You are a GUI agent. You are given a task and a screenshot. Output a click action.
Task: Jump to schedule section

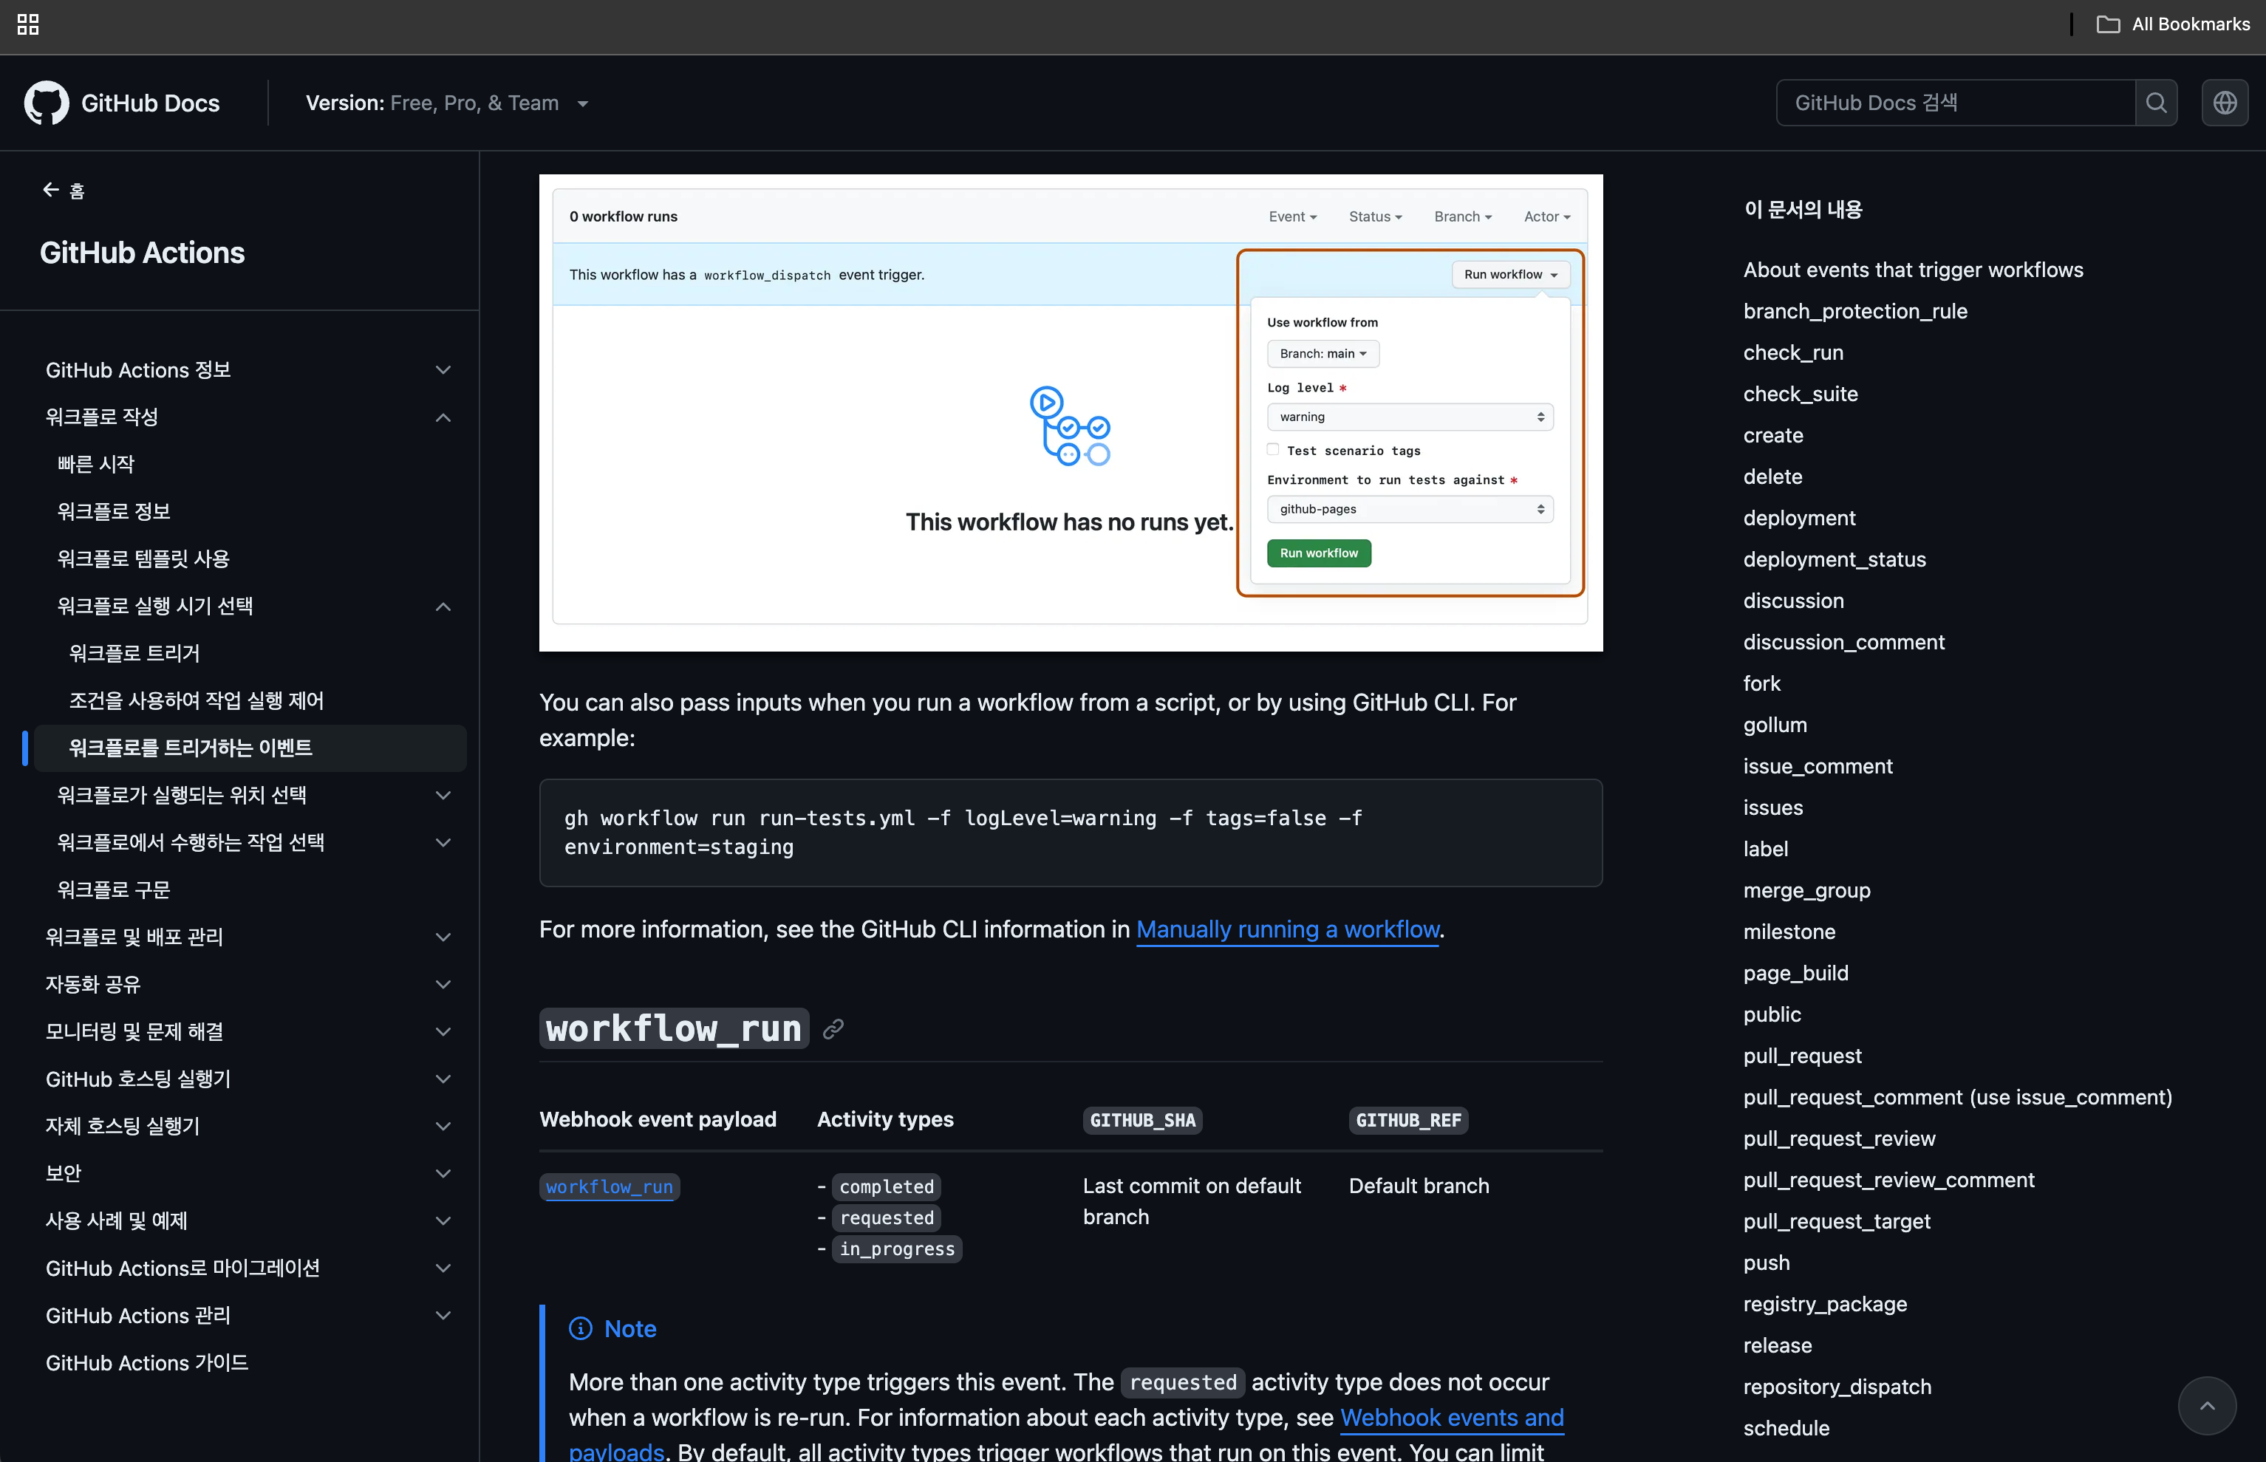(x=1786, y=1429)
